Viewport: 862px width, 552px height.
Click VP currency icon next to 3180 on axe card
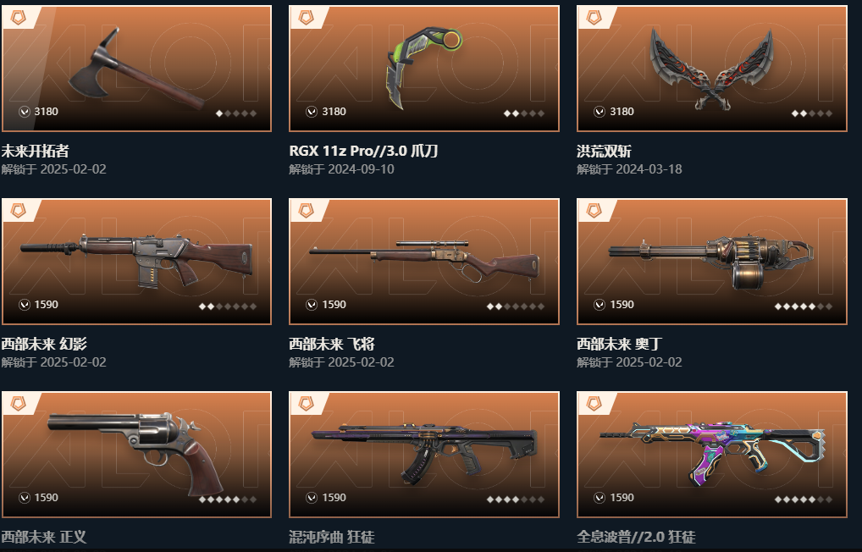coord(25,112)
